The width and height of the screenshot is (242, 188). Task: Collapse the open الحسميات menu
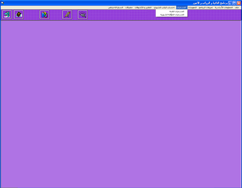coord(181,7)
